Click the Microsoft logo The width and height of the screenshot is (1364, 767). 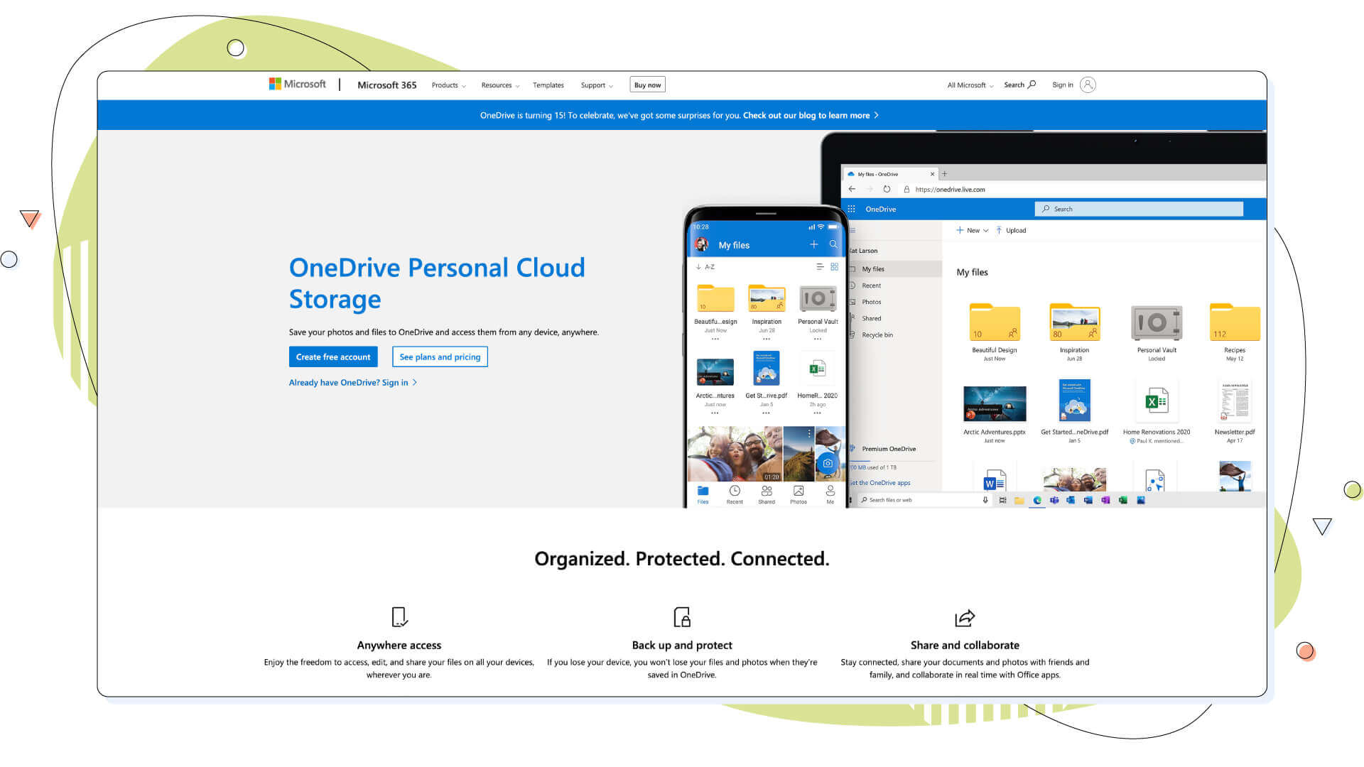point(297,84)
